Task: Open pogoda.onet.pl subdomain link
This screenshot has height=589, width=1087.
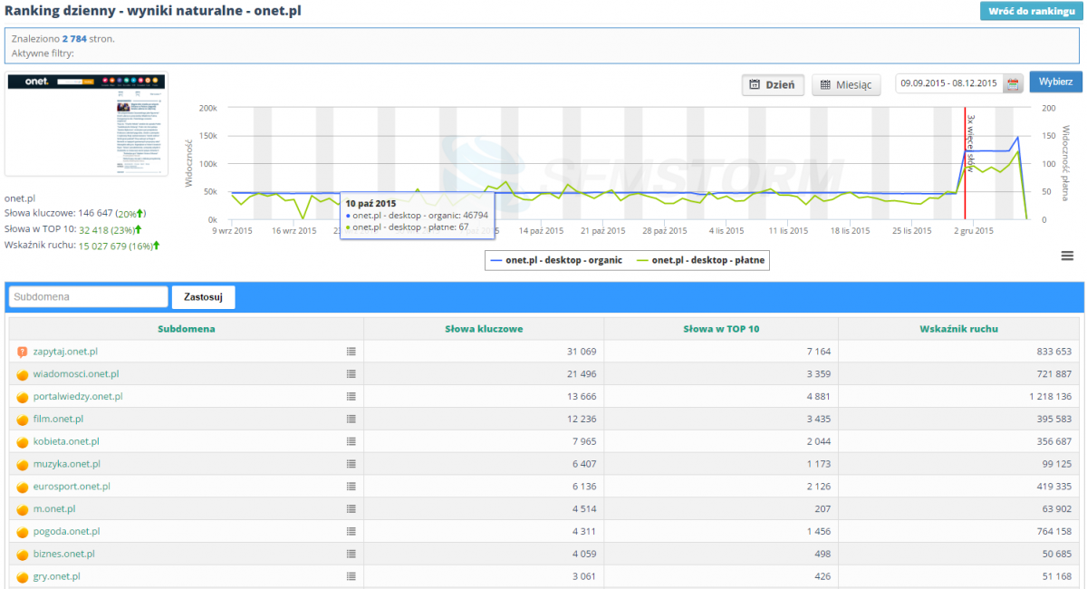Action: coord(66,532)
